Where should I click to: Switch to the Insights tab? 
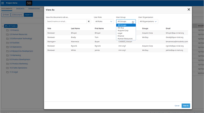(x=20, y=9)
